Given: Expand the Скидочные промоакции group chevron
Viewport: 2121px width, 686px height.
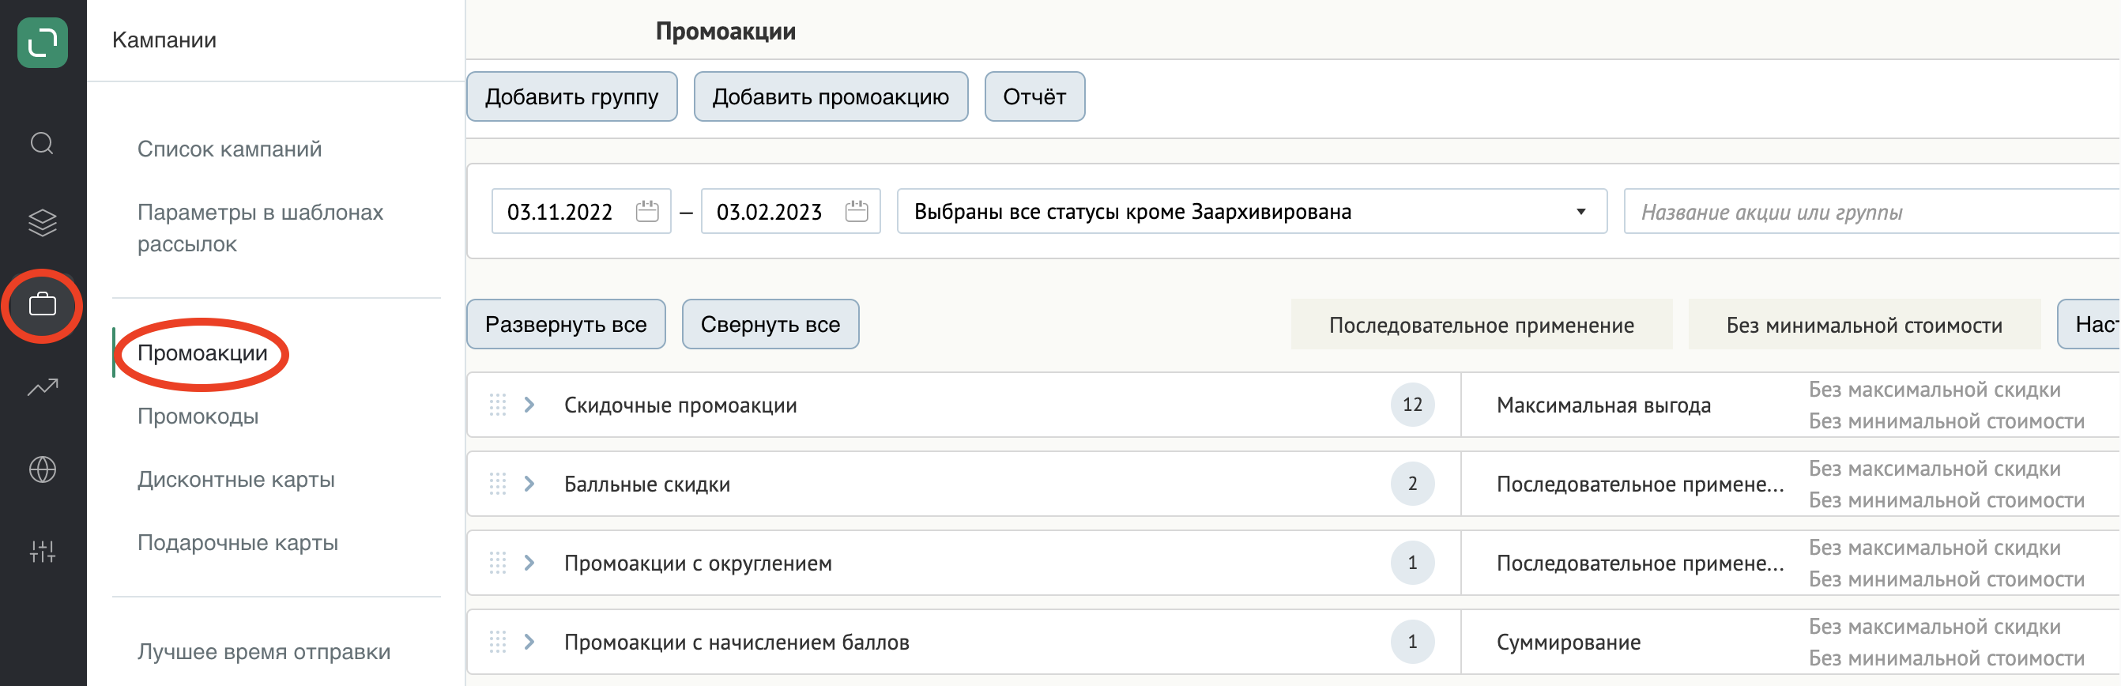Looking at the screenshot, I should pos(529,405).
